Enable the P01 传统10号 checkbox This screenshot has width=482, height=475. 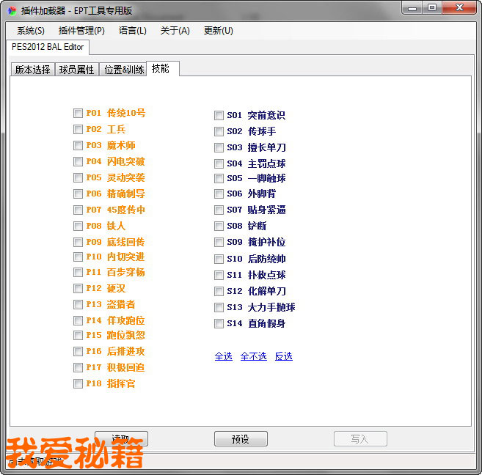click(78, 113)
